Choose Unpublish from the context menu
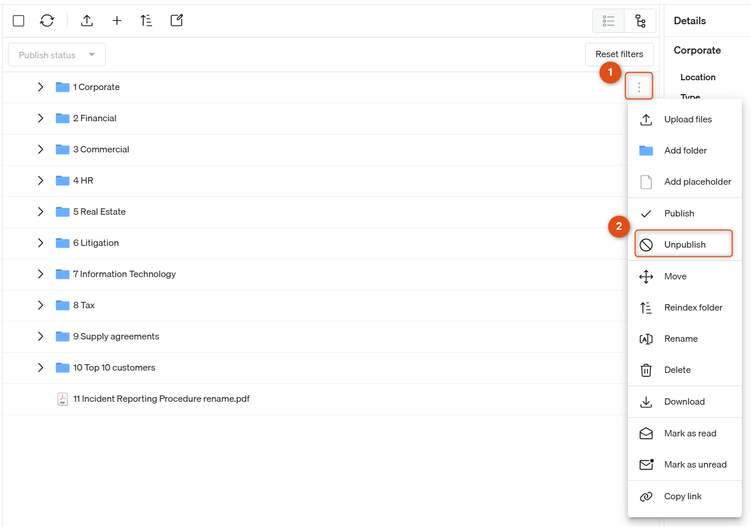 [685, 245]
